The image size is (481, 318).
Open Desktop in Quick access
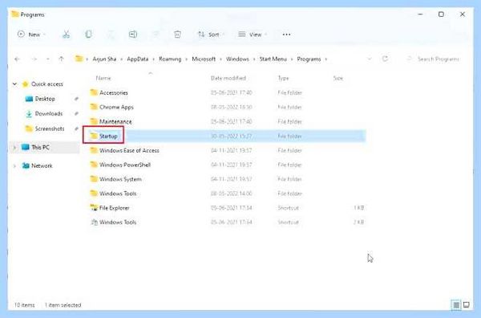tap(45, 99)
